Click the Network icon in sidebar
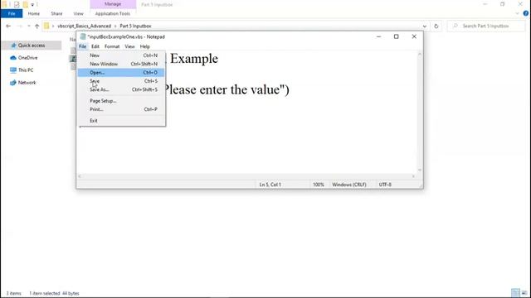Viewport: 531px width, 298px height. (13, 83)
